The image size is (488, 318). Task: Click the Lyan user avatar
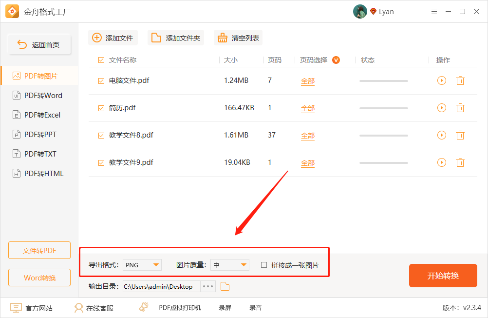tap(360, 12)
